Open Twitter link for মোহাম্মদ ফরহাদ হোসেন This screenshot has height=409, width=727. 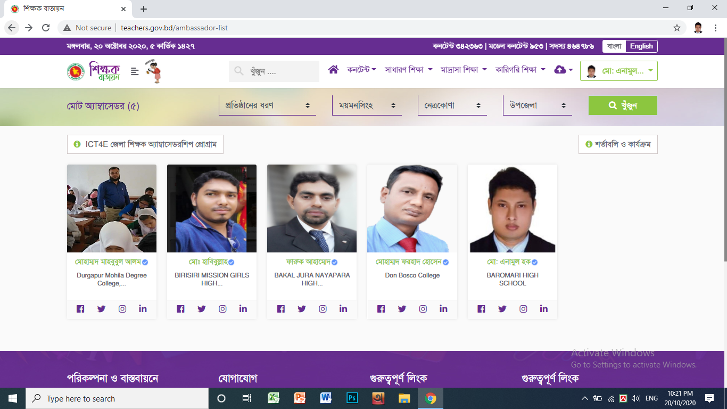coord(402,309)
